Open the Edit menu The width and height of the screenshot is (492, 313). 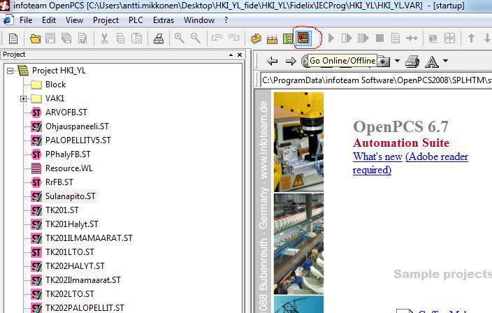click(49, 20)
